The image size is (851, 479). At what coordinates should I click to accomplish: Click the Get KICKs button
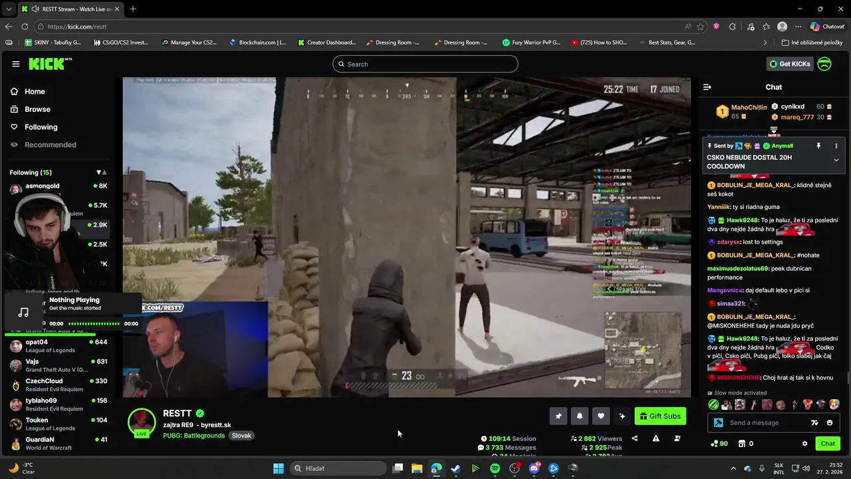(790, 64)
